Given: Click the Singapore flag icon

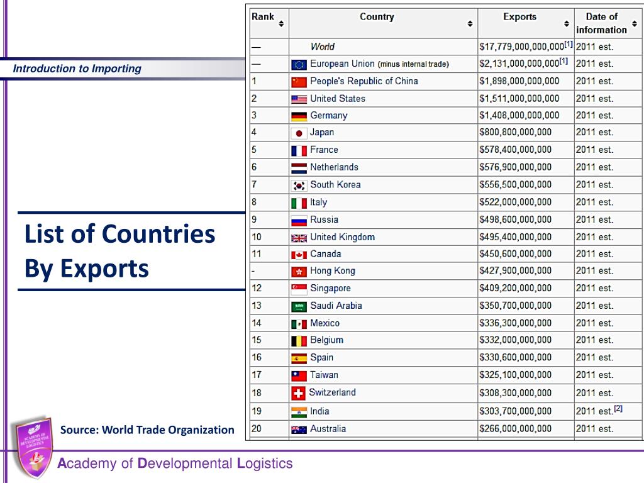Looking at the screenshot, I should click(299, 289).
